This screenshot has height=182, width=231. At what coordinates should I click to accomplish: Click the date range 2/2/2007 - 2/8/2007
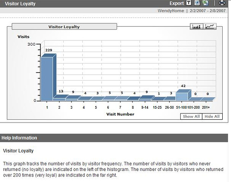(x=207, y=11)
